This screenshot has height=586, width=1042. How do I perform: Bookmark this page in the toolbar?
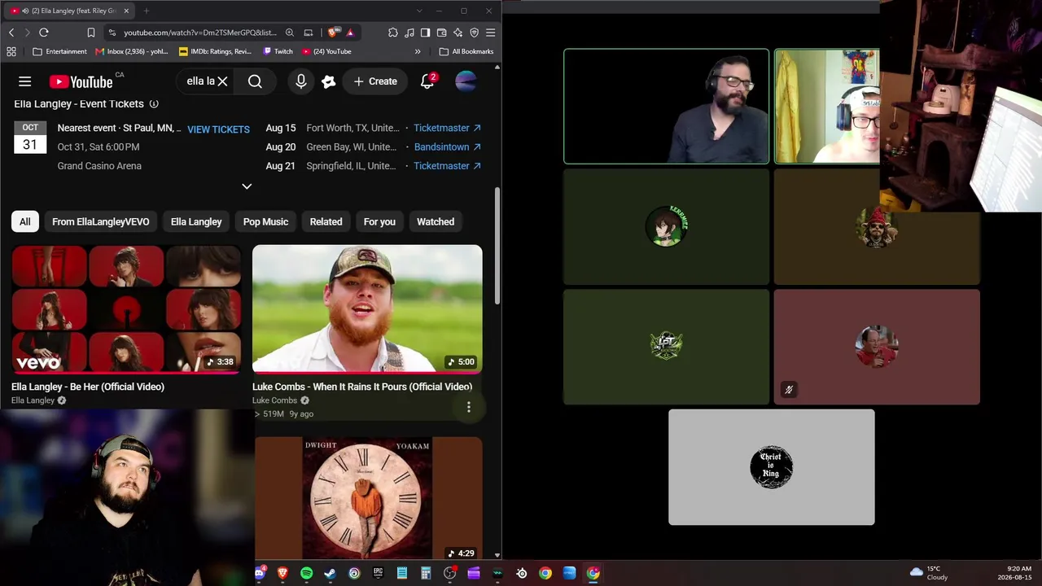point(91,33)
